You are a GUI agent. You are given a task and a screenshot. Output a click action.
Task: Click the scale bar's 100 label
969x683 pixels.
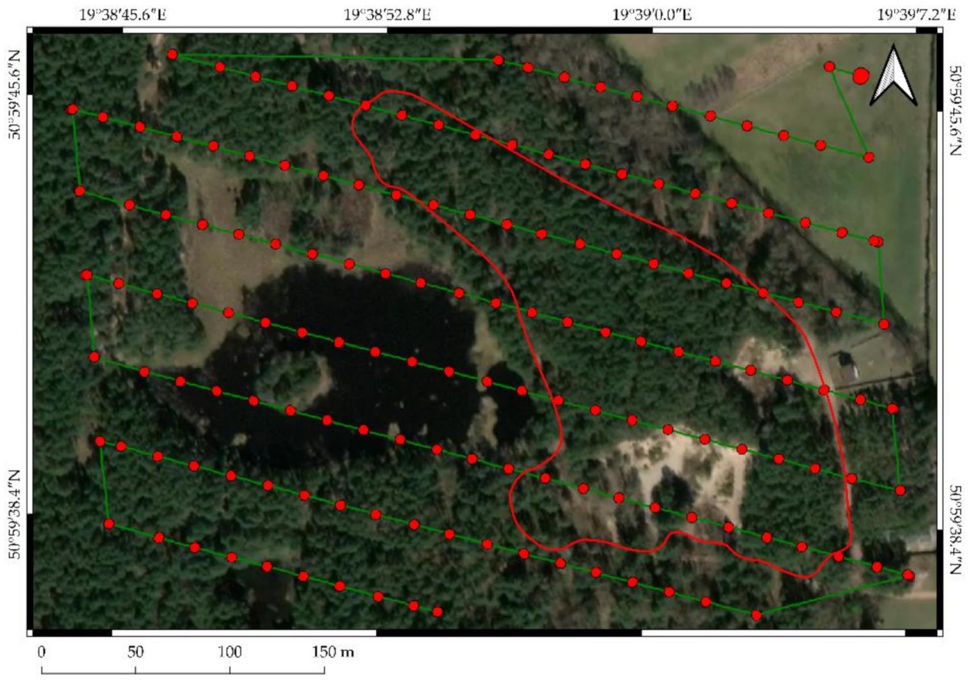click(x=229, y=652)
